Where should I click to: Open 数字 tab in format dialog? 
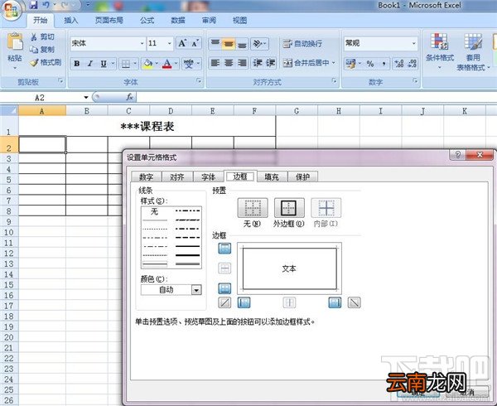click(x=146, y=176)
